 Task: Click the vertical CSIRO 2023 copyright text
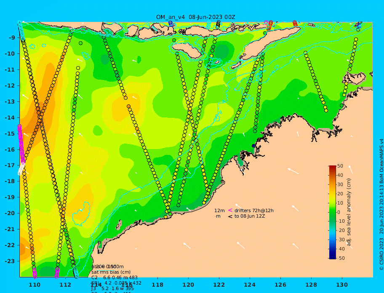point(381,205)
